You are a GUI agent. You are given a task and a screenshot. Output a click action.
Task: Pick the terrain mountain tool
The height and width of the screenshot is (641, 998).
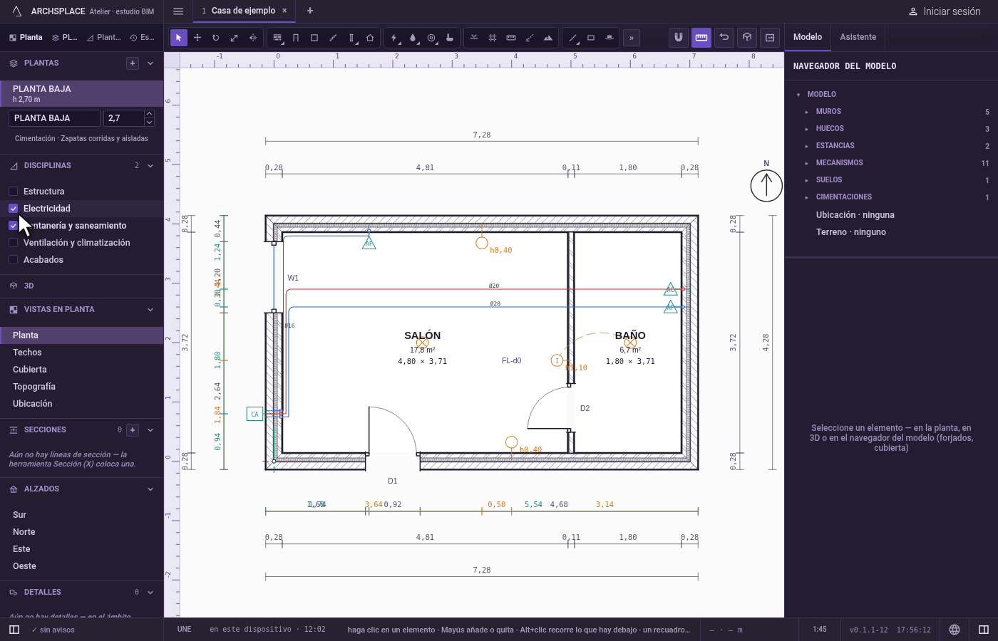[x=548, y=38]
